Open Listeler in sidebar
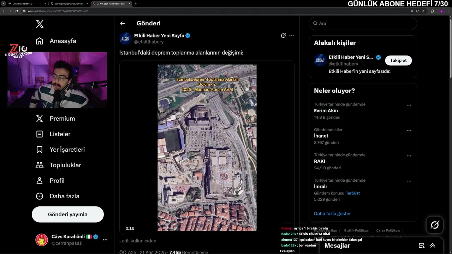Image resolution: width=452 pixels, height=254 pixels. coord(53,134)
